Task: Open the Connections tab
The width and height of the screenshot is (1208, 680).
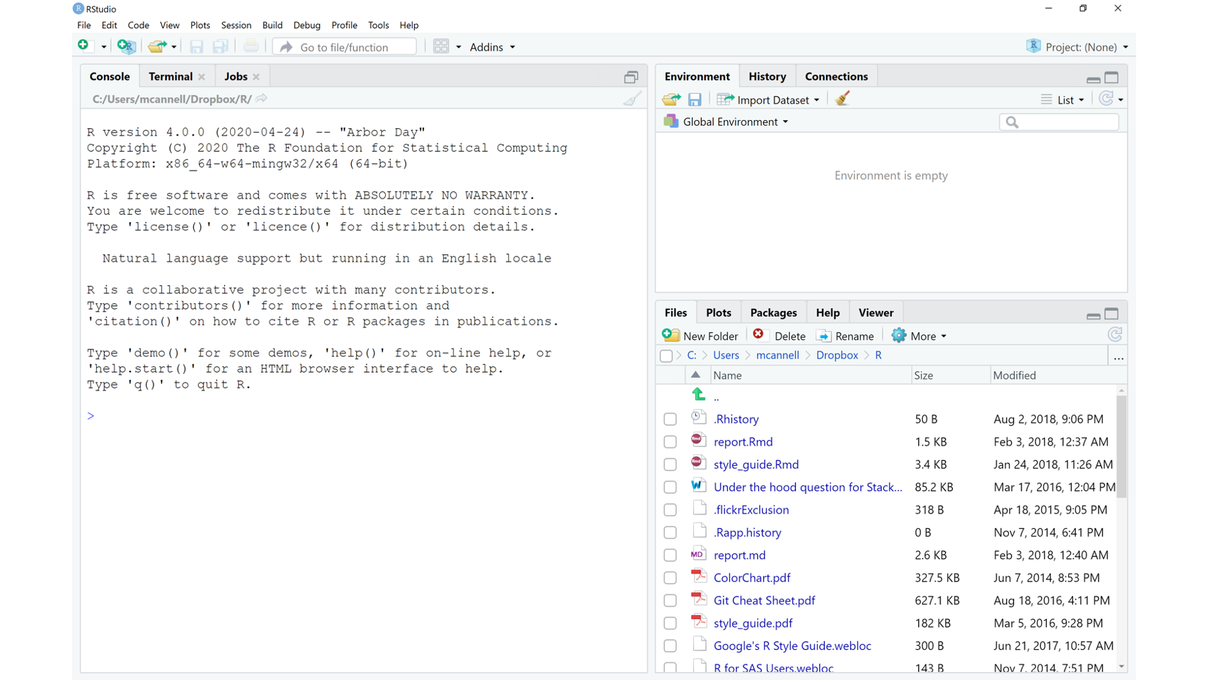Action: click(x=836, y=77)
